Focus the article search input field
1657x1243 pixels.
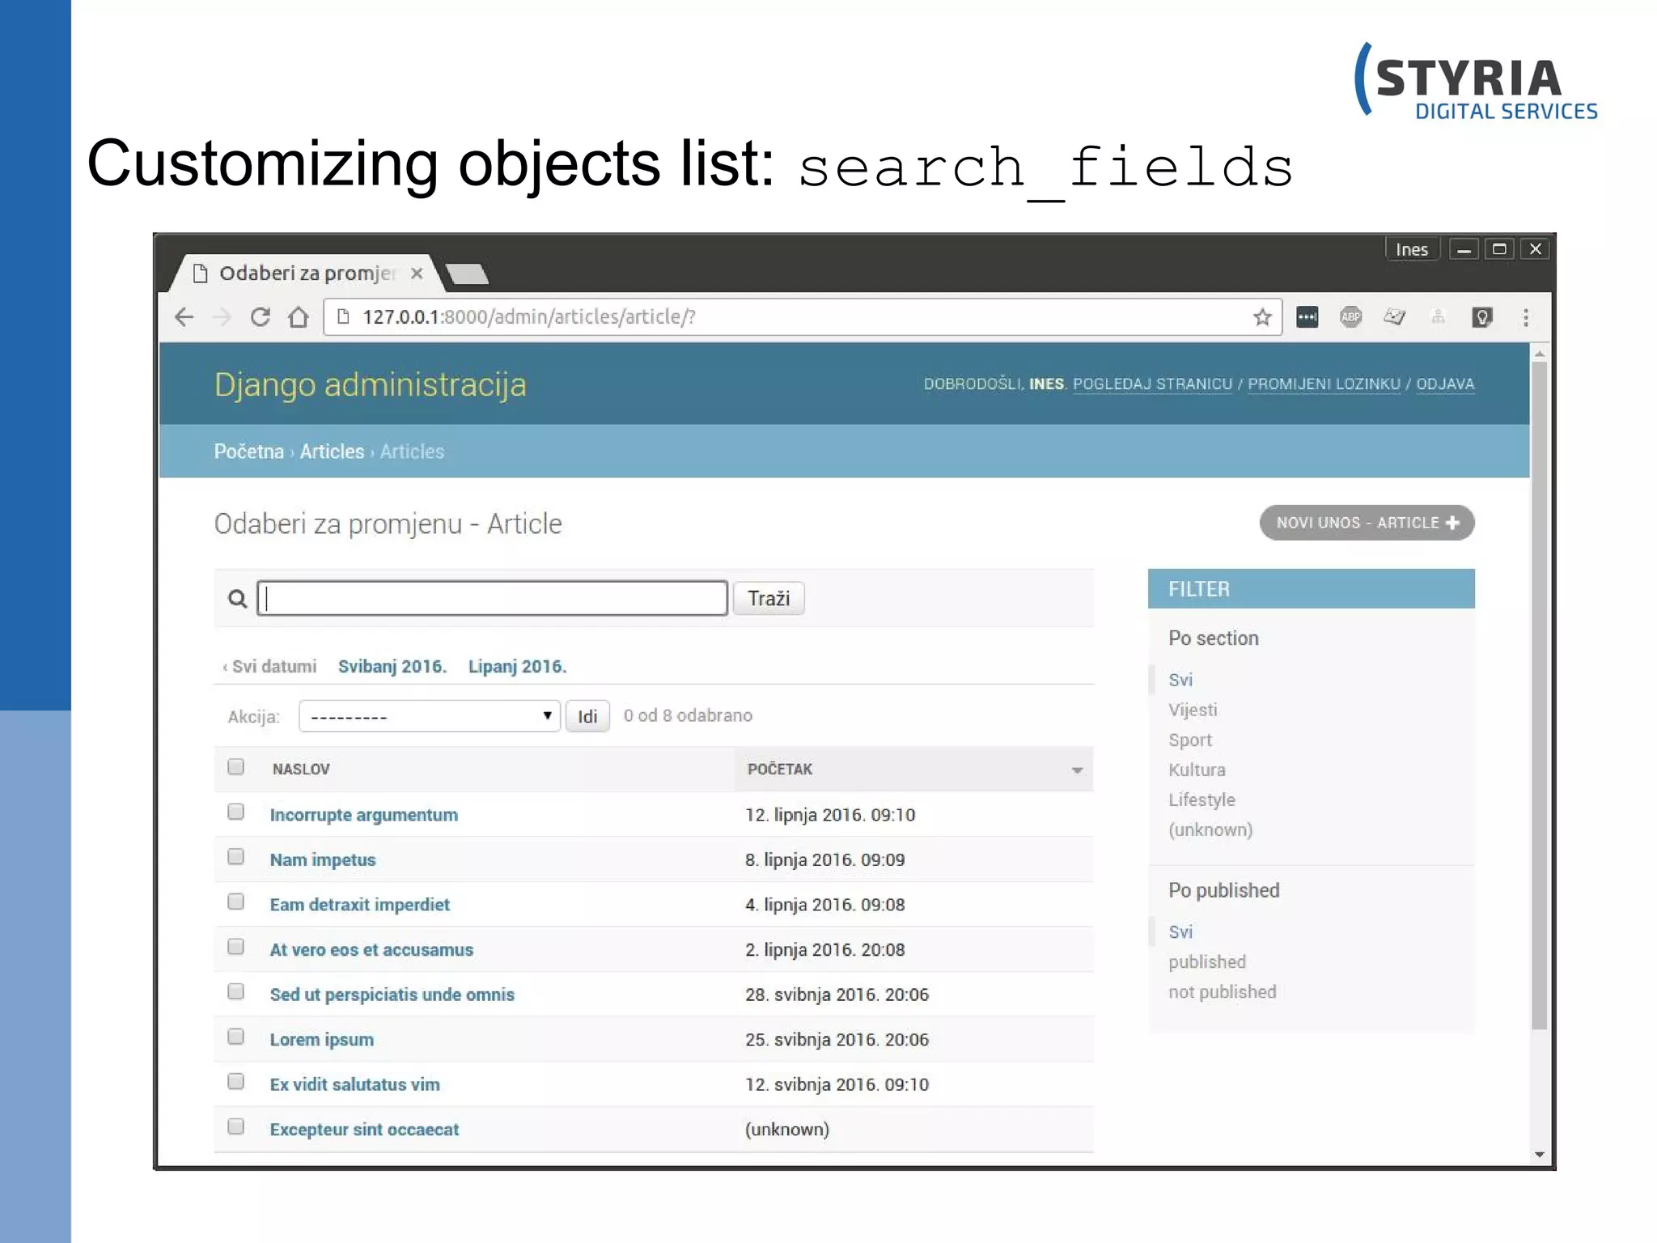pyautogui.click(x=493, y=598)
